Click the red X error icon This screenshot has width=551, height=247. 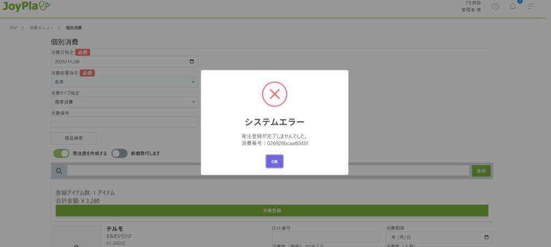(274, 95)
